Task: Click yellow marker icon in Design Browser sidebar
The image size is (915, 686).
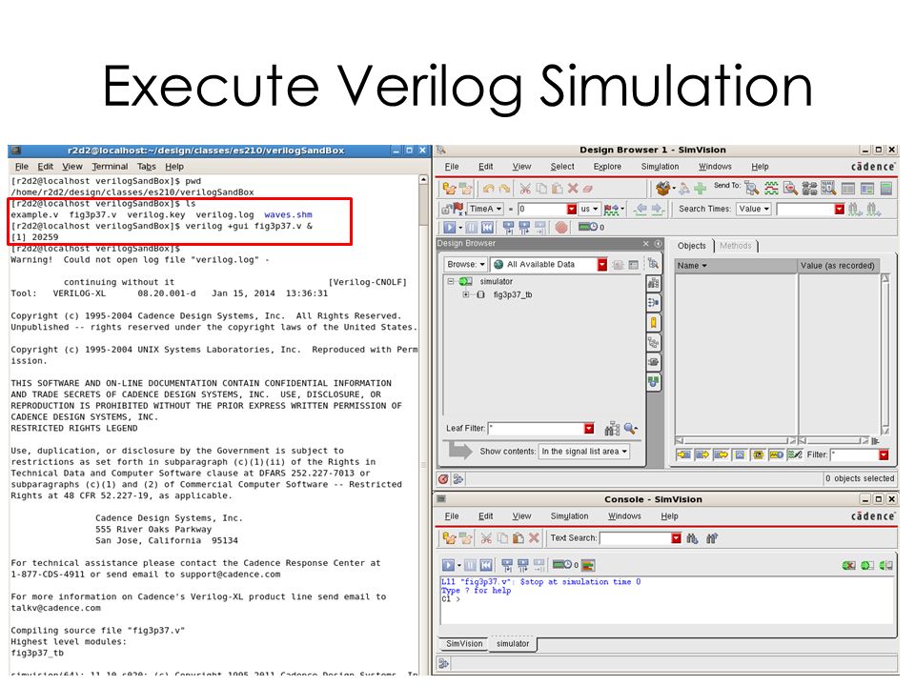Action: [x=654, y=323]
